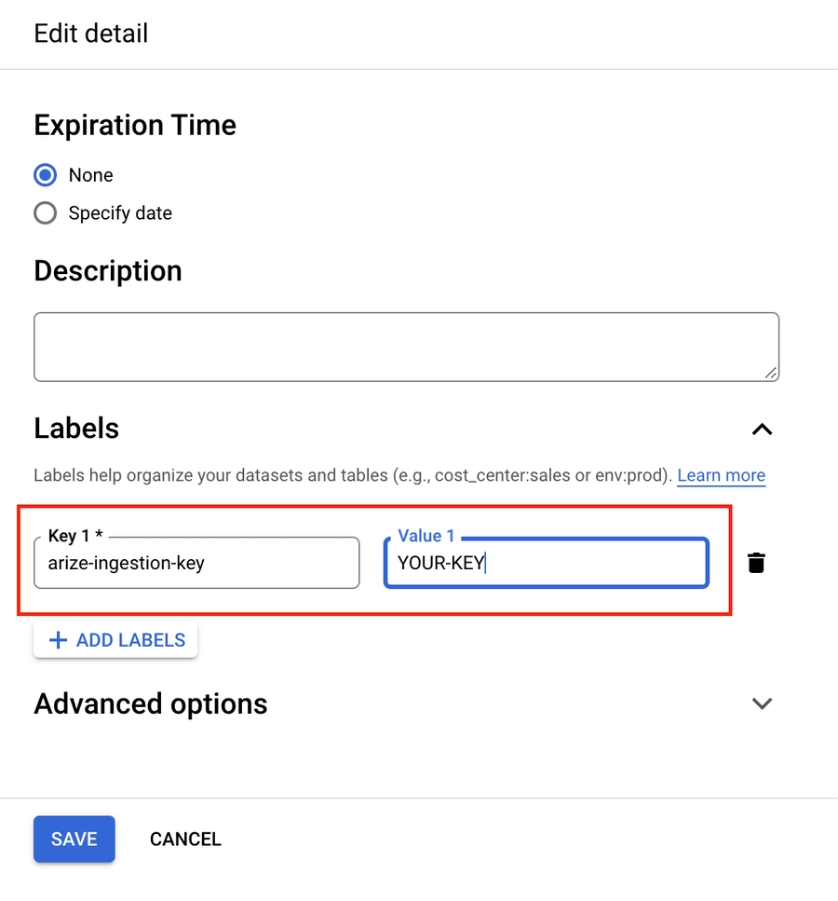Delete the arize-ingestion-key label with trash icon

[756, 563]
